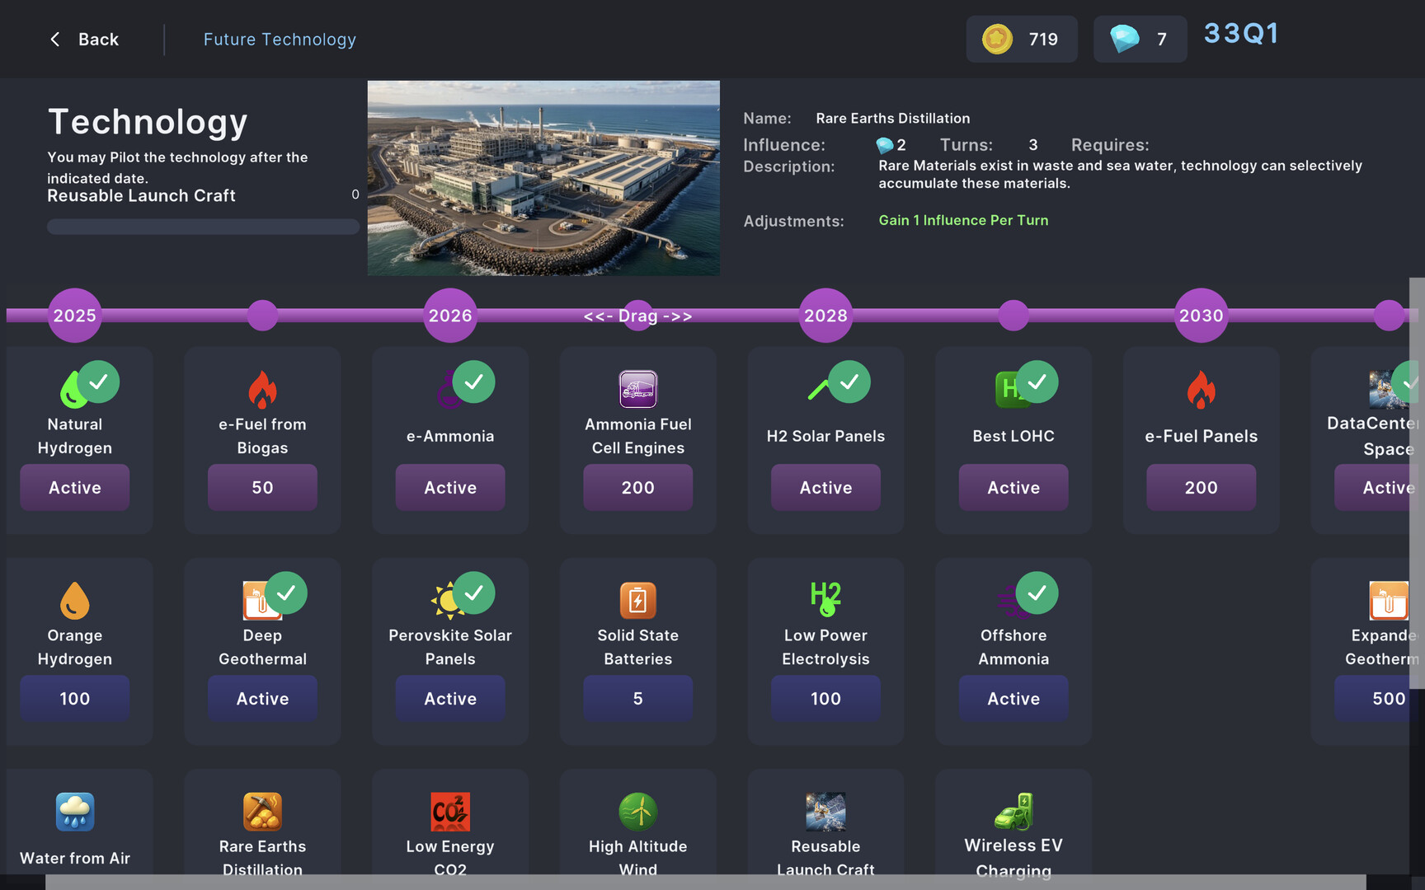The height and width of the screenshot is (890, 1425).
Task: Click the Wireless EV Charging car icon
Action: coord(1013,812)
